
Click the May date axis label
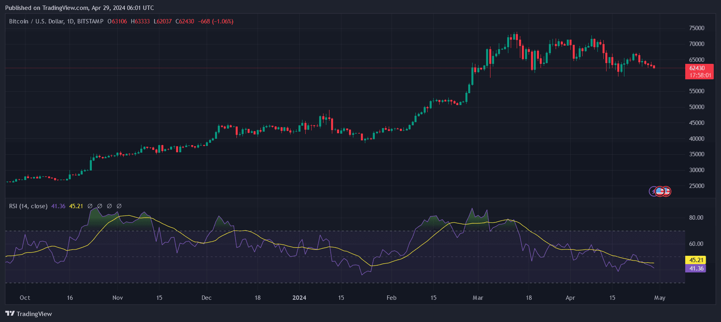pos(660,298)
